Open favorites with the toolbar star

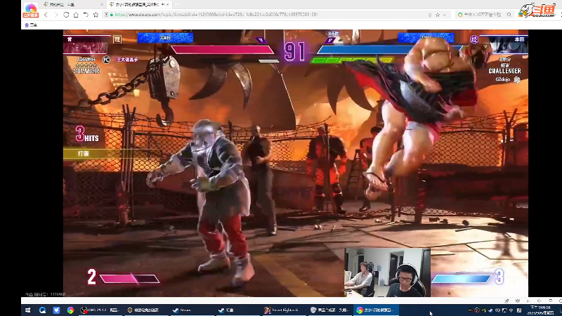[96, 15]
